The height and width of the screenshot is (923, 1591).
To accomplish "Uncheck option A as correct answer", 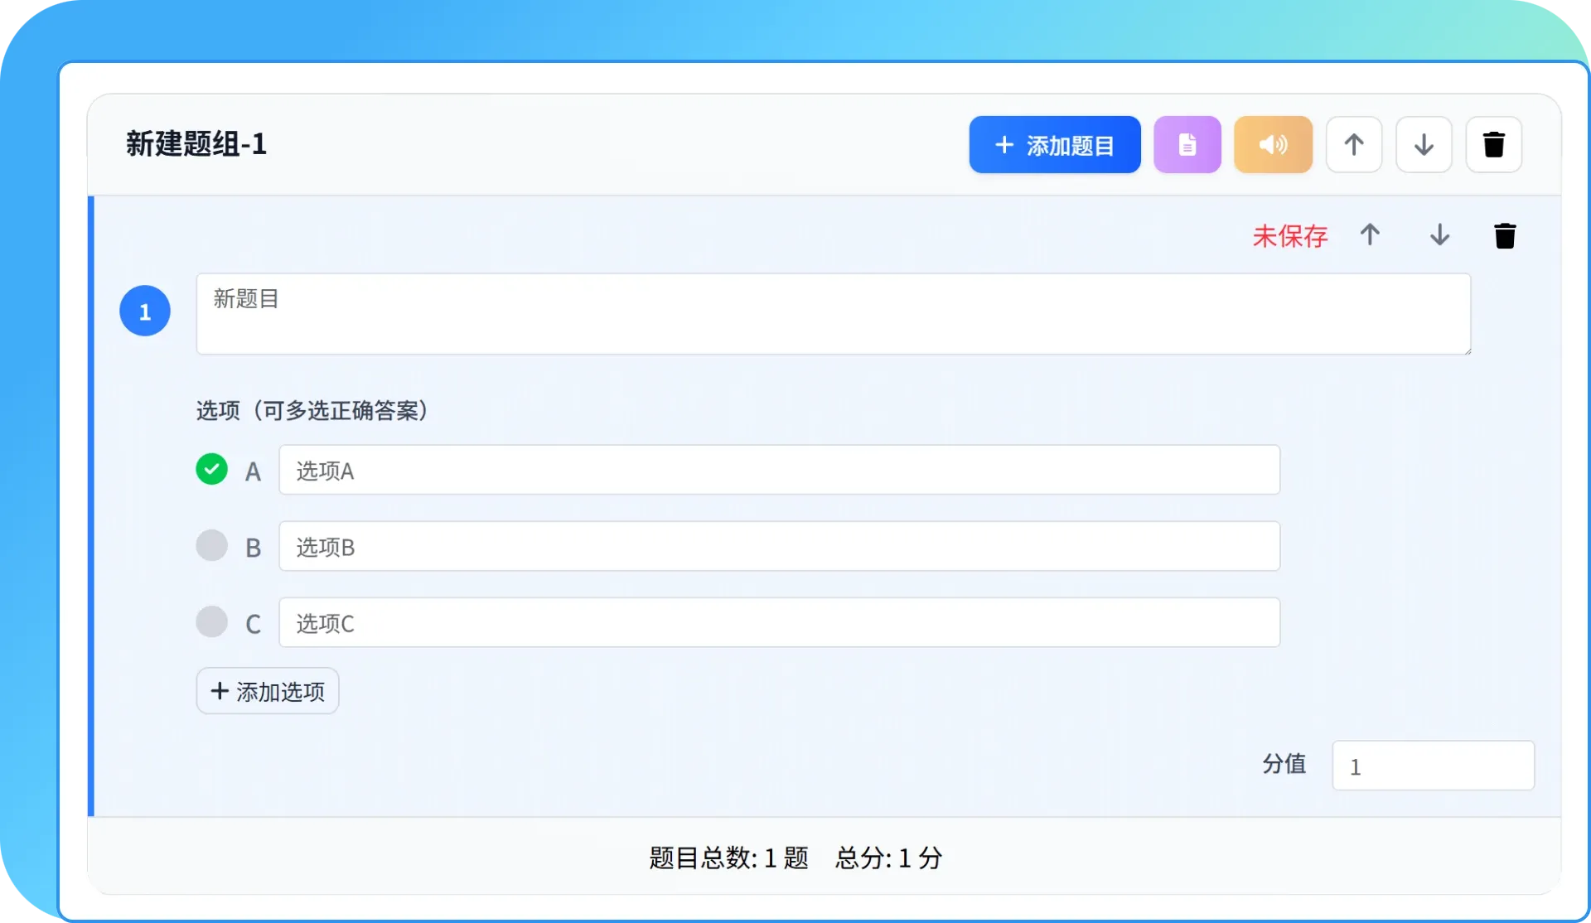I will pos(211,469).
